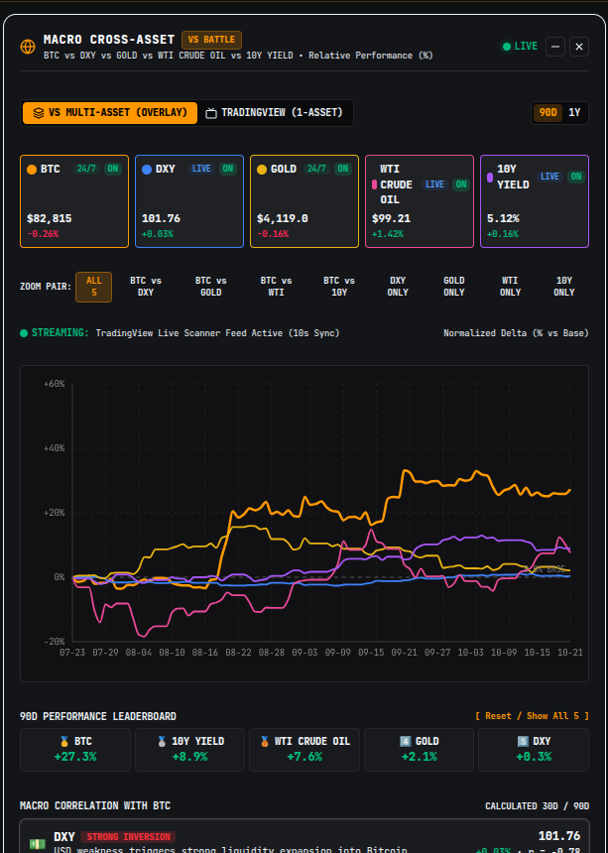Click the globe icon beside Macro Cross-Asset title
Viewport: 608px width, 853px height.
[x=28, y=47]
